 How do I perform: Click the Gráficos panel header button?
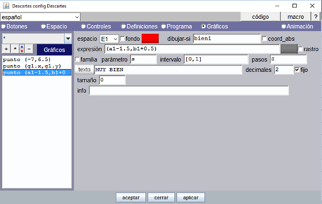pyautogui.click(x=54, y=50)
